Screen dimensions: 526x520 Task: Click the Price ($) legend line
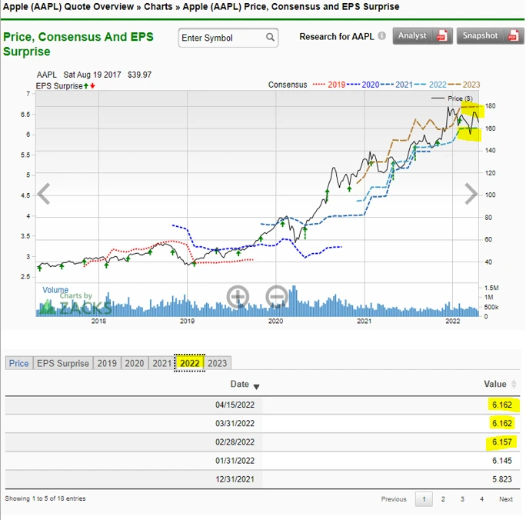pos(452,98)
